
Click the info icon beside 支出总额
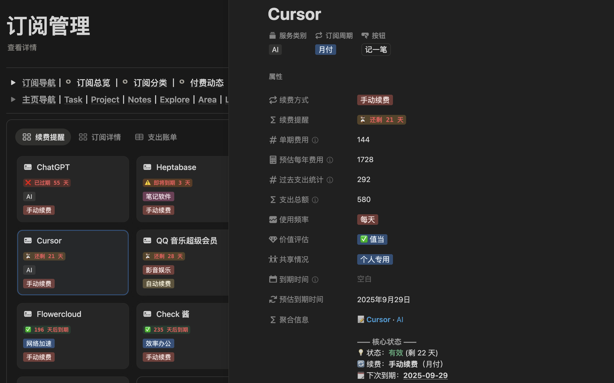[x=315, y=200]
